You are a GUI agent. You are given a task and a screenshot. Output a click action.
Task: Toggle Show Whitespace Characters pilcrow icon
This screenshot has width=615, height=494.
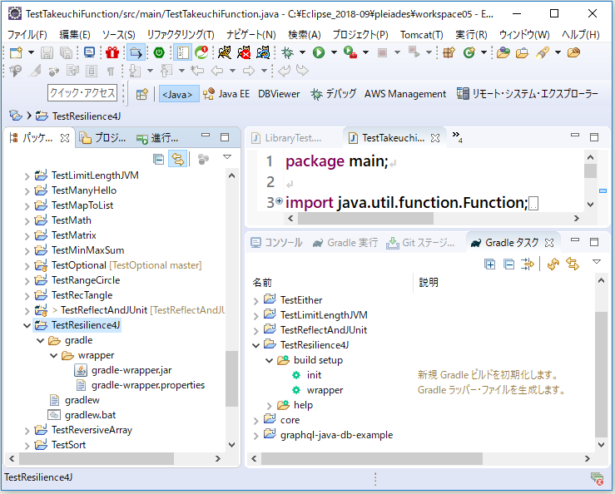(x=111, y=71)
